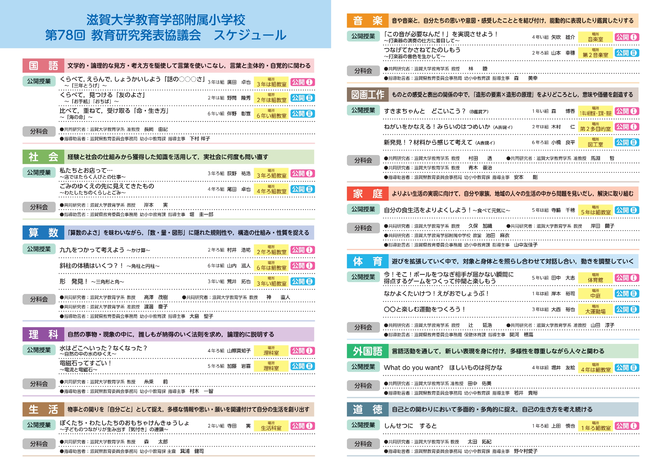662x468 pixels.
Task: Click the yellow 大運動場 location box
Action: (x=595, y=310)
